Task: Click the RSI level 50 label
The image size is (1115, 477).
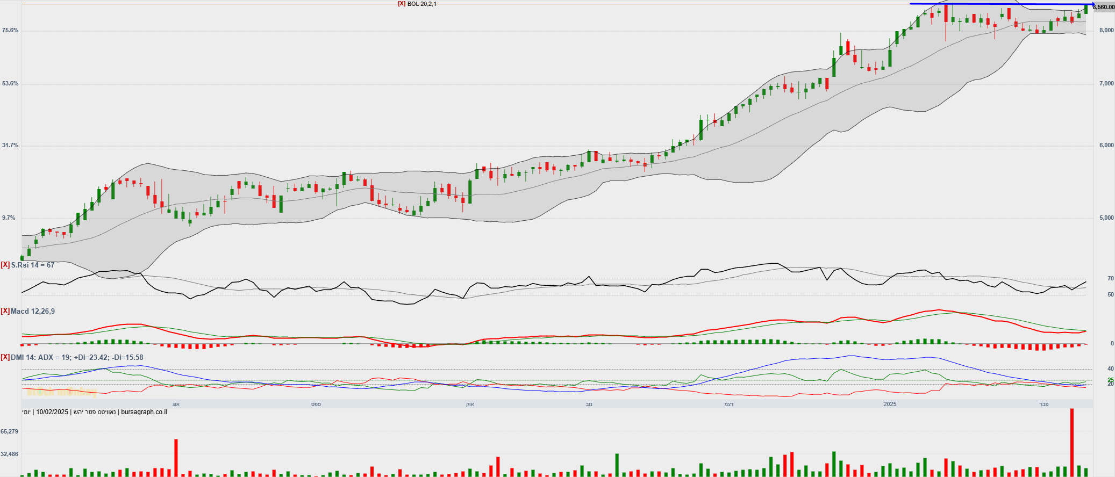Action: tap(1111, 294)
